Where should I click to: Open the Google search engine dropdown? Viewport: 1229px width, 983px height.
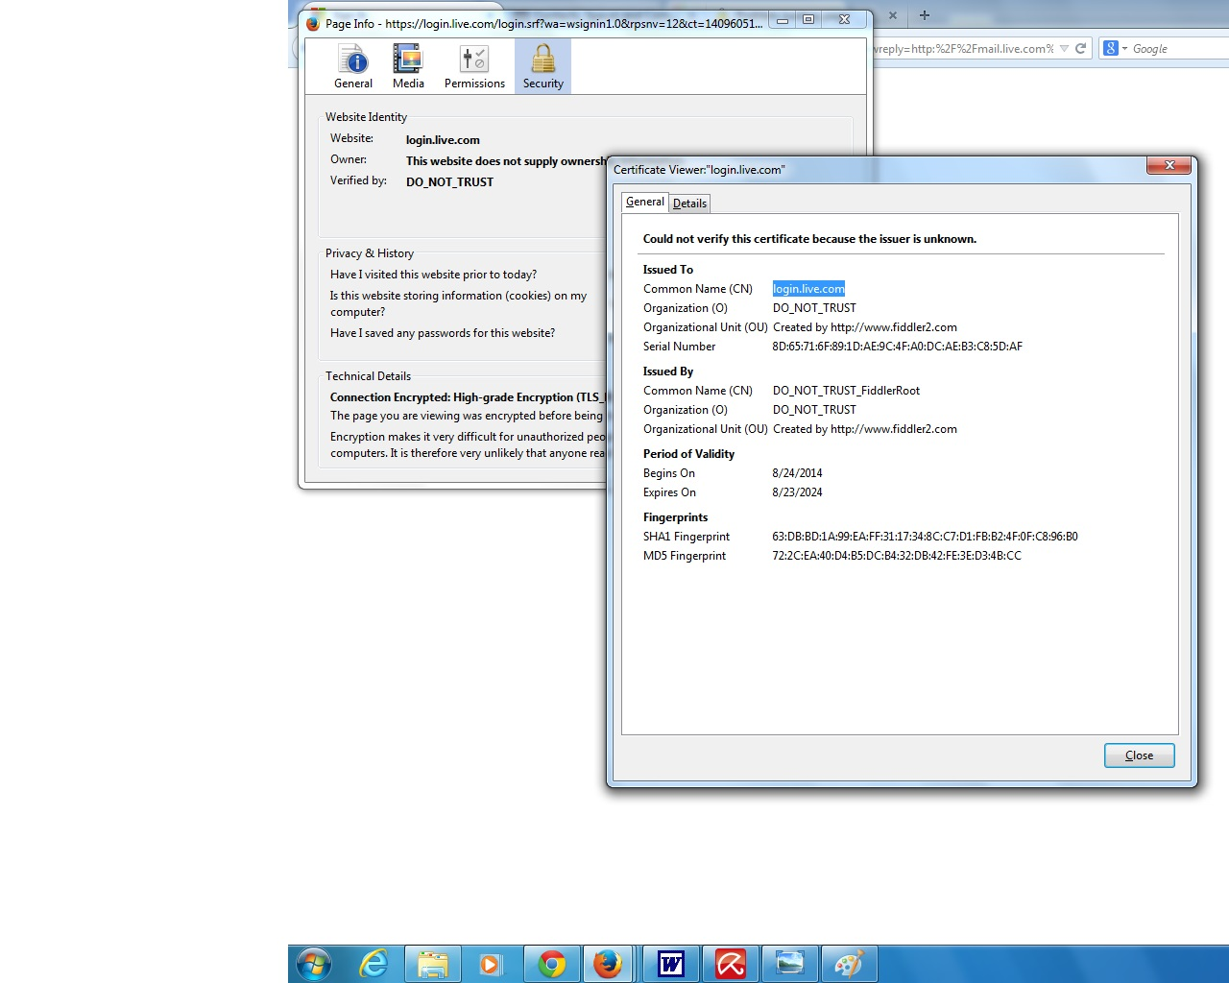[x=1115, y=48]
